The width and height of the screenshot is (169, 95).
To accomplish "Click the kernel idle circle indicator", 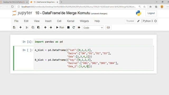I will [x=156, y=21].
